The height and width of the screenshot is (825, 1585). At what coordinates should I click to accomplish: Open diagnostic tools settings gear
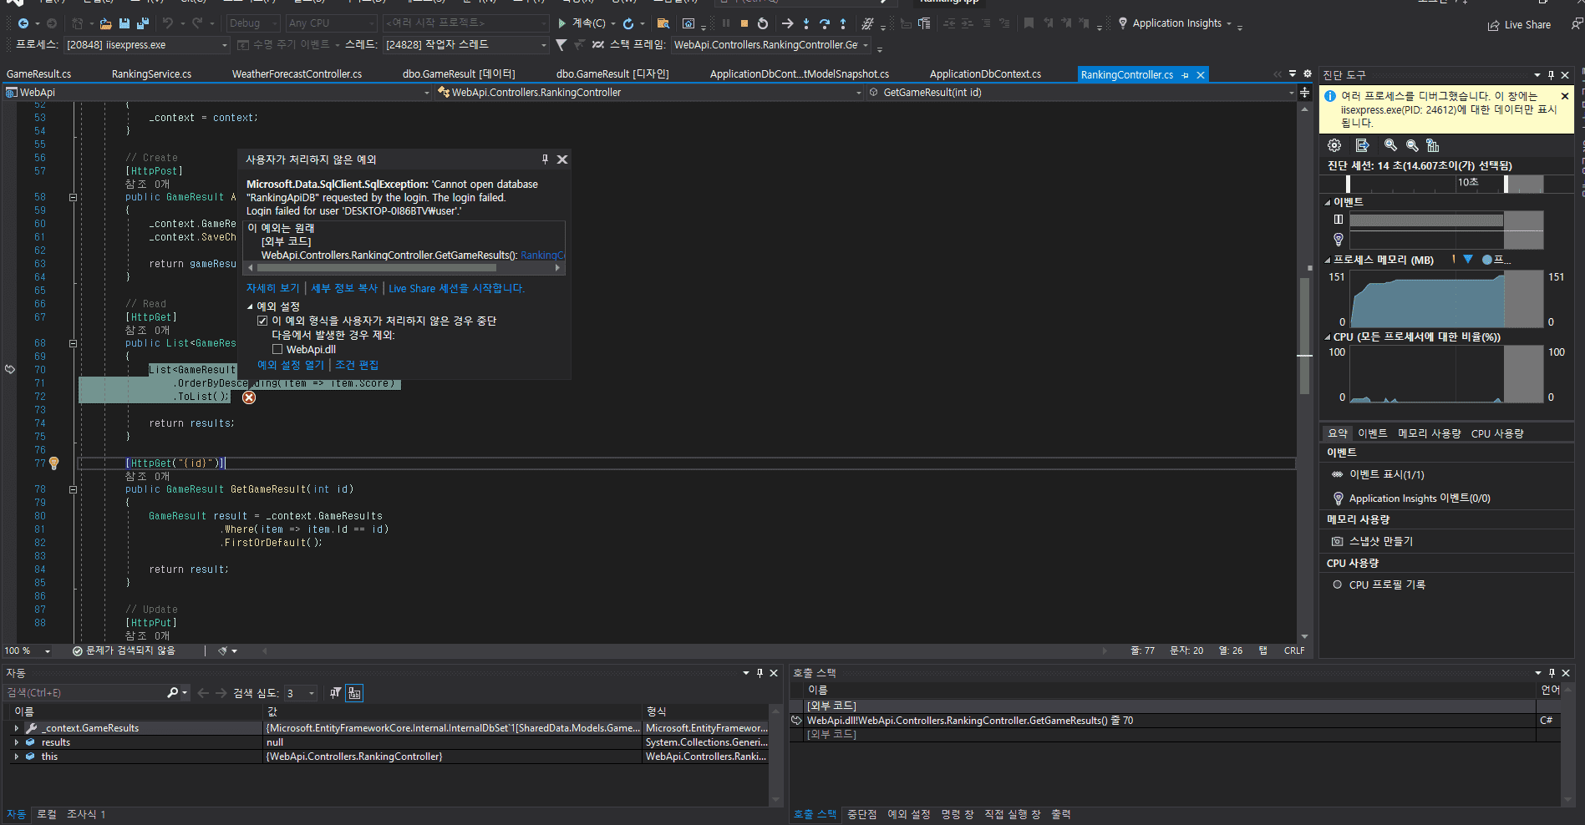(x=1334, y=145)
